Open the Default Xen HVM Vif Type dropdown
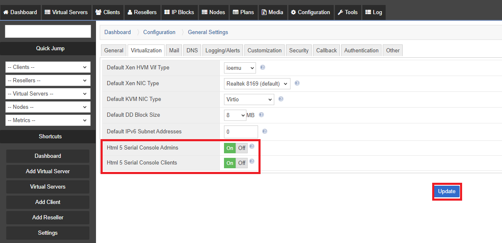 click(x=240, y=68)
